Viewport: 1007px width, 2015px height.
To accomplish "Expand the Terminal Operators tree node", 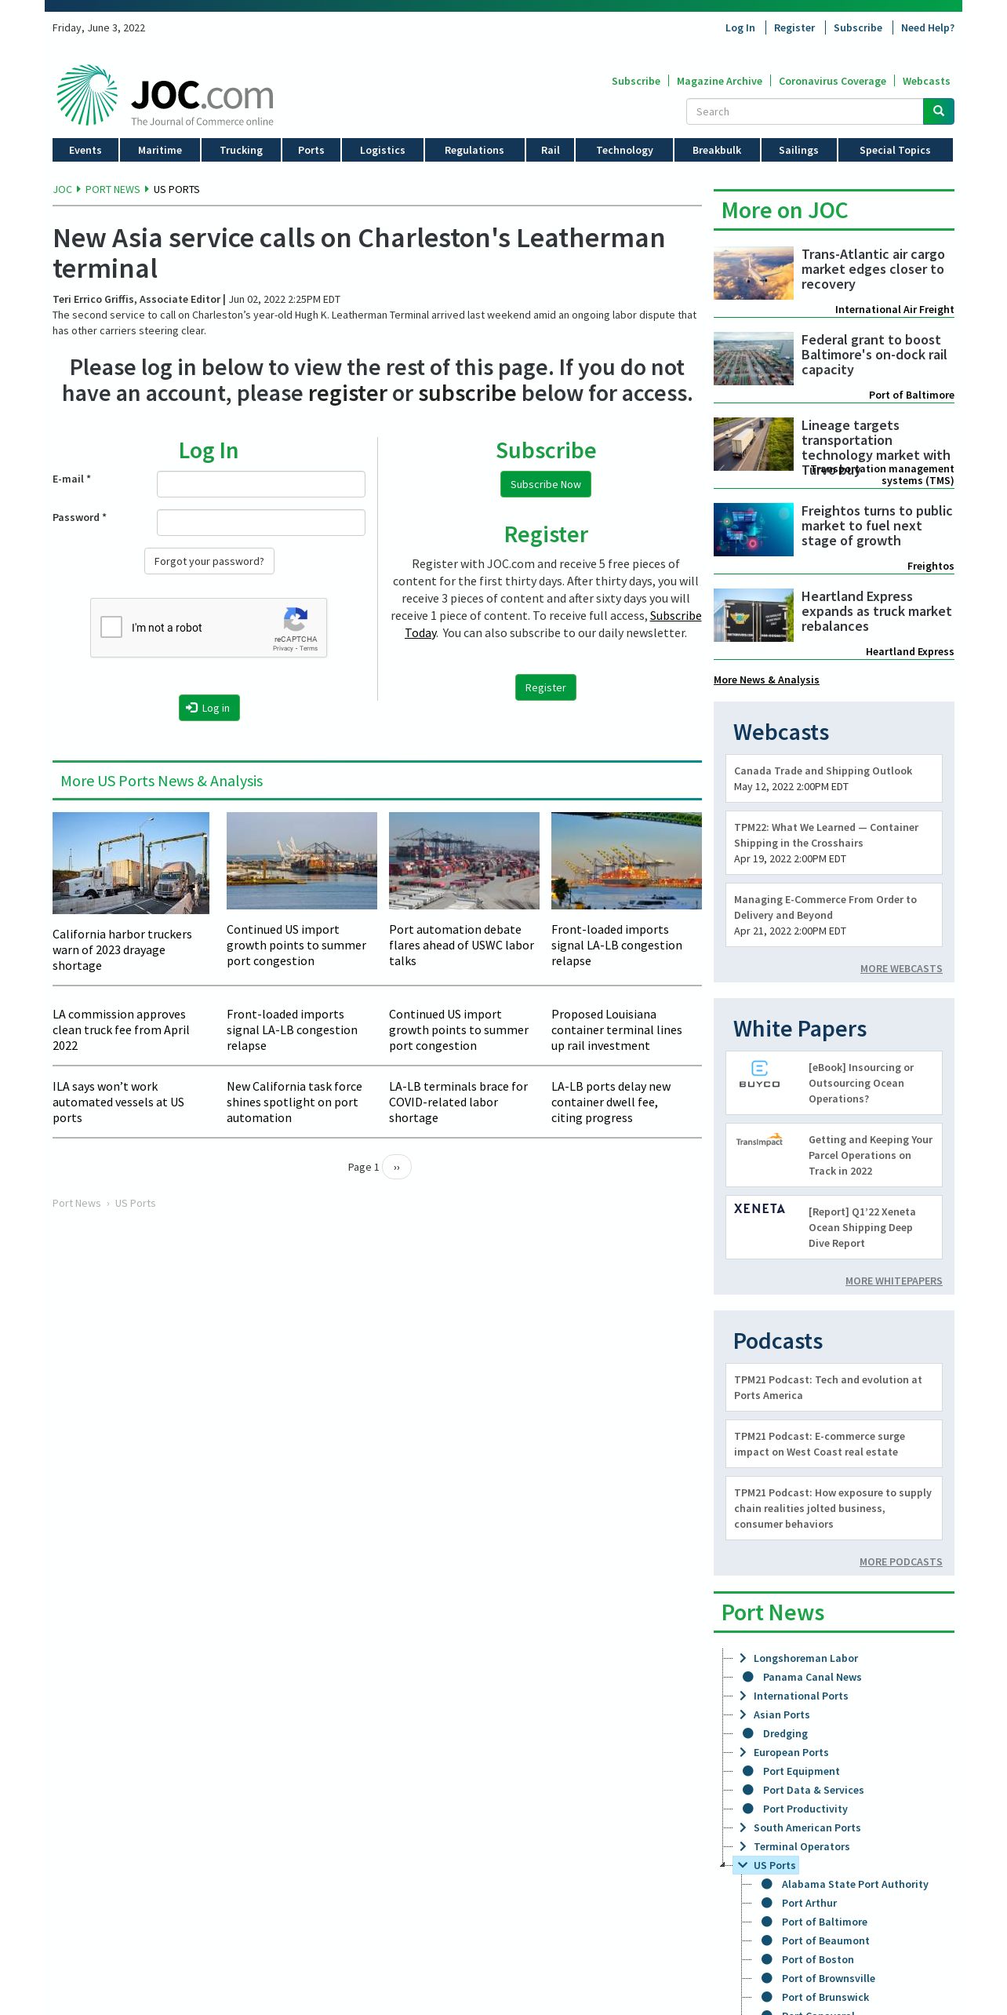I will click(x=743, y=1846).
